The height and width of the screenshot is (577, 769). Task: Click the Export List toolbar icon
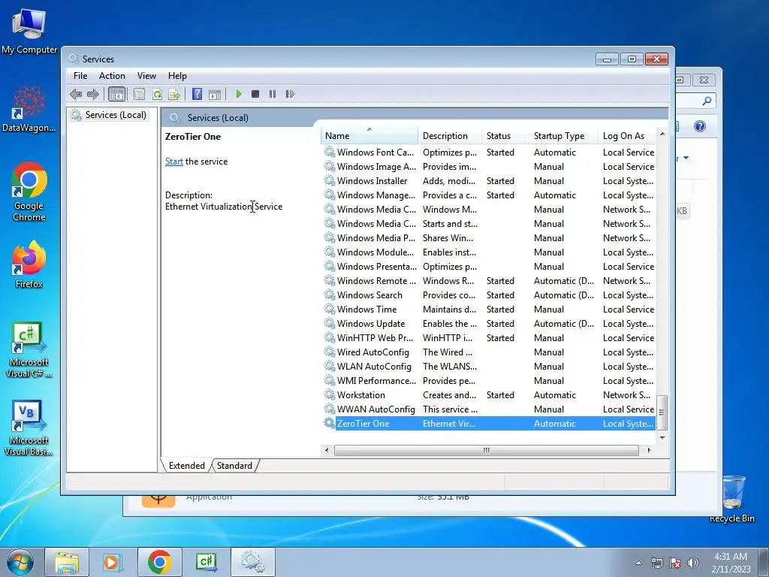pos(174,94)
